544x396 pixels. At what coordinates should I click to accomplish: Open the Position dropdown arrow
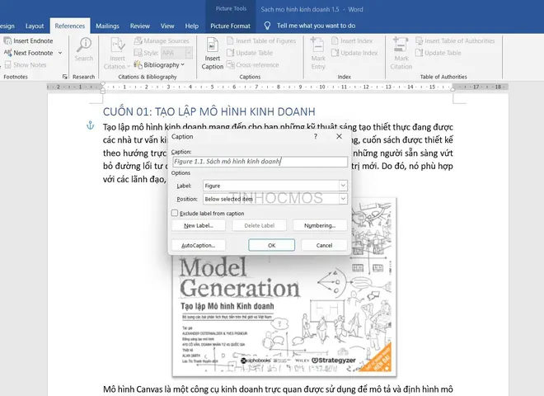click(343, 199)
